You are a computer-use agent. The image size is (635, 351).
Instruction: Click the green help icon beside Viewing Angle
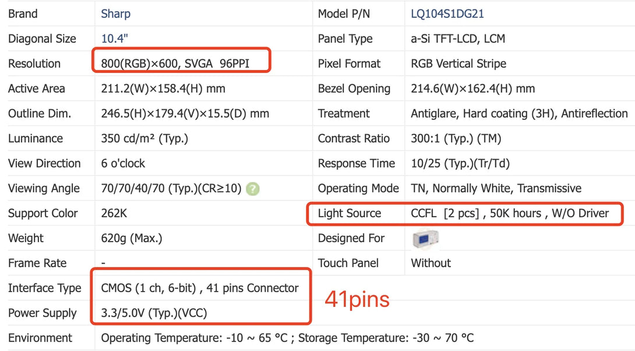[x=252, y=189]
